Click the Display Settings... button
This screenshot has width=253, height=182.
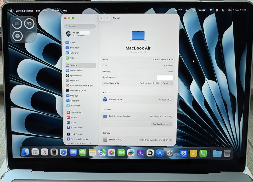pos(161,124)
